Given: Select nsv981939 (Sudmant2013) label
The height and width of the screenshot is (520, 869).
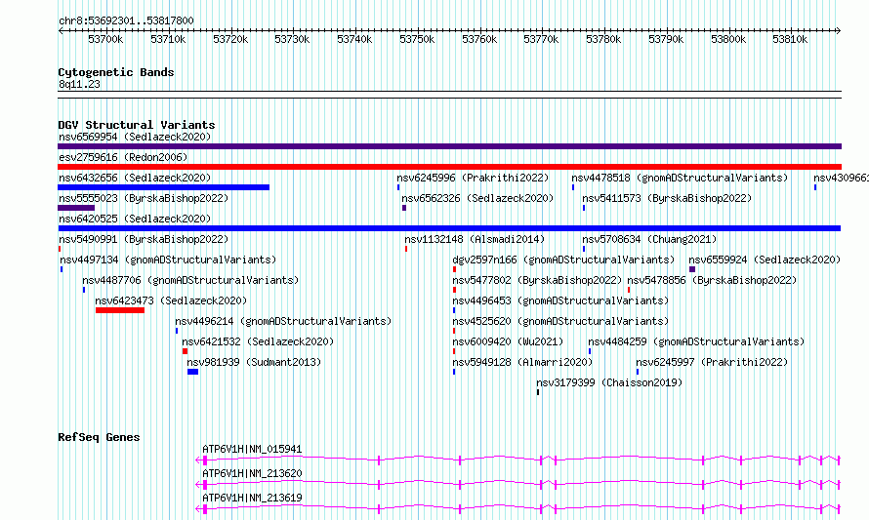Looking at the screenshot, I should coord(254,362).
